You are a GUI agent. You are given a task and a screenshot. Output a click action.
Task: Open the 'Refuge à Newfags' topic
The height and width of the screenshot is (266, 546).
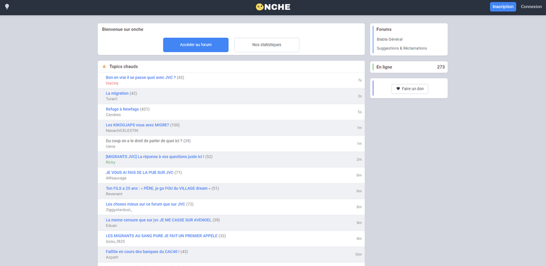(x=122, y=109)
